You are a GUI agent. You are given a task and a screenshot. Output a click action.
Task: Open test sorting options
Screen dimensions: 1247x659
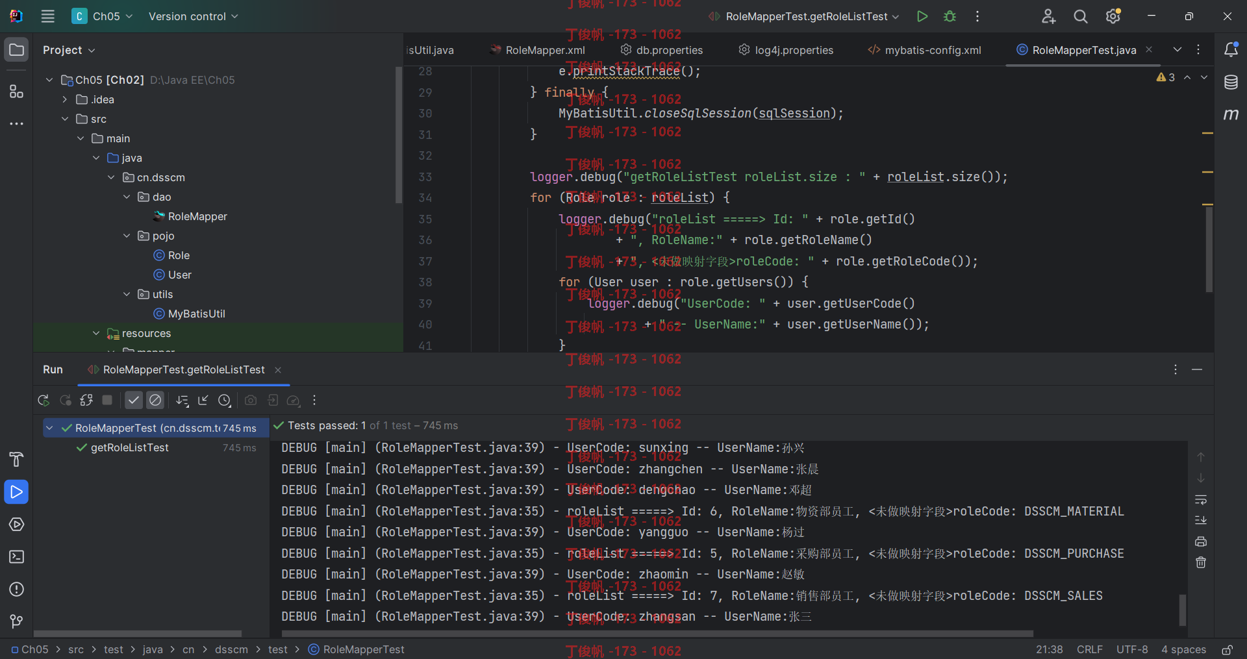pos(183,401)
